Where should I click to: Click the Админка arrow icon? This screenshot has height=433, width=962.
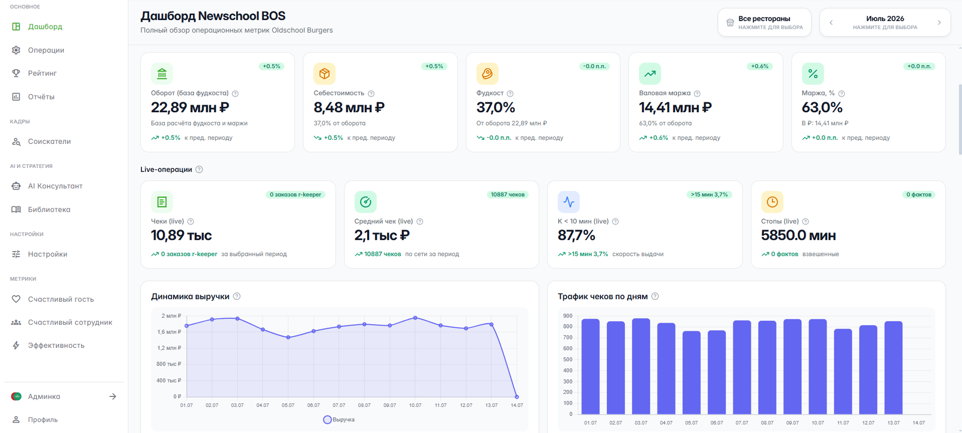[x=113, y=396]
